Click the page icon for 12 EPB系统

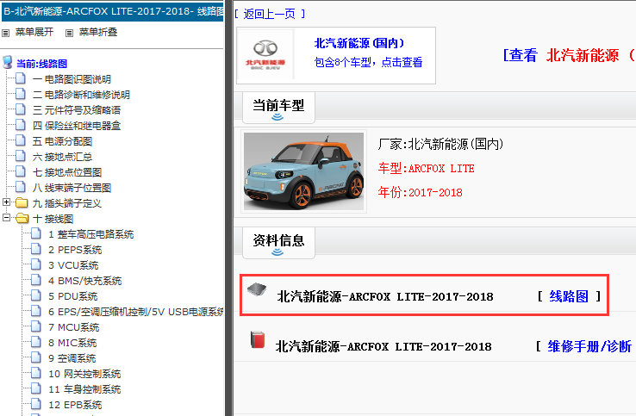point(36,404)
